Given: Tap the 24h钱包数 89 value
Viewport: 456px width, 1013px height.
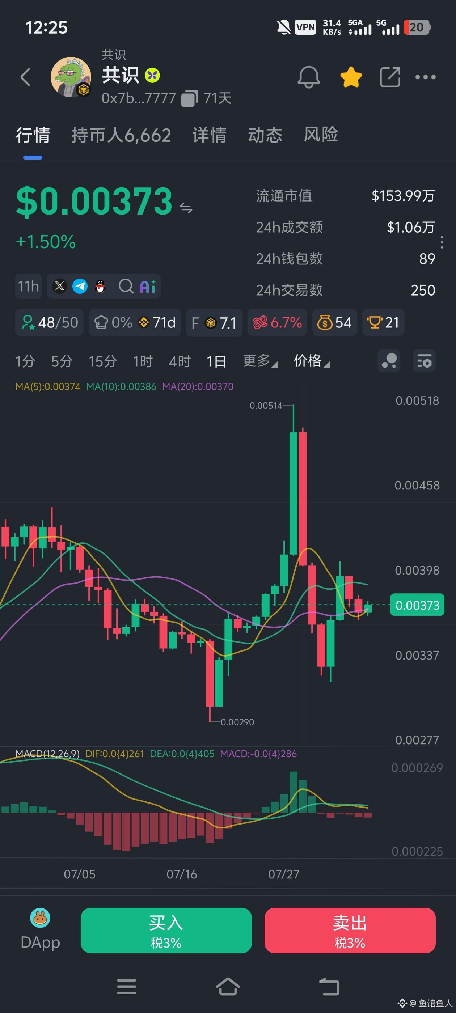Looking at the screenshot, I should [427, 258].
